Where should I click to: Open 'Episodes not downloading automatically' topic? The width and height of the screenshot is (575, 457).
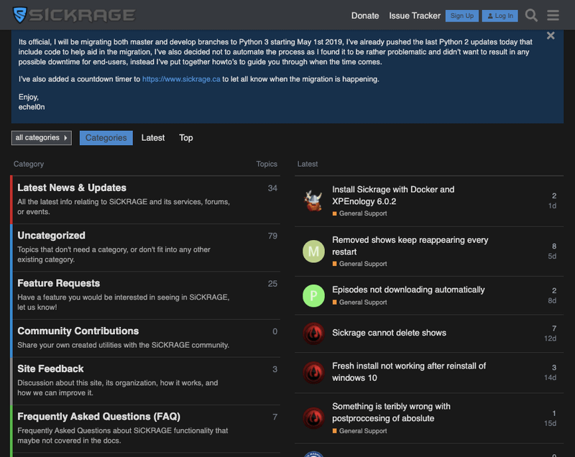[x=408, y=290]
